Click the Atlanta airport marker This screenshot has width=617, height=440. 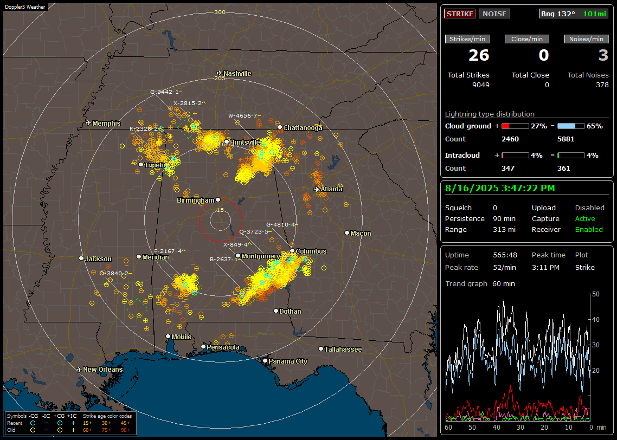coord(317,189)
